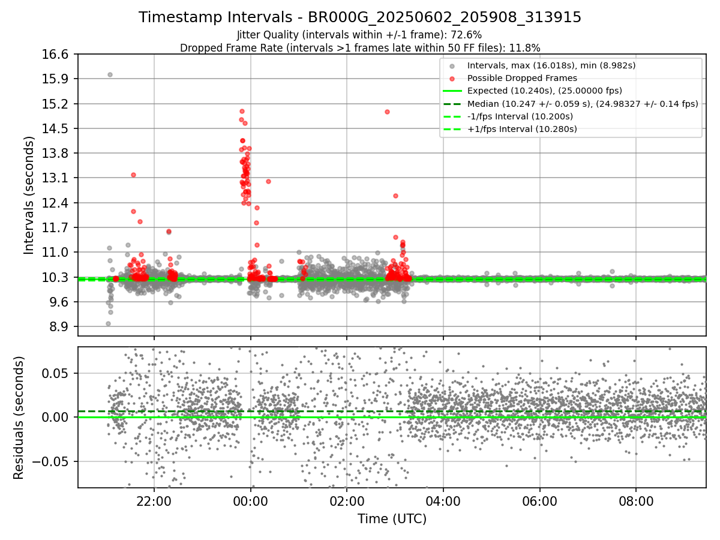Click the plot title 'Timestamp Intervals - BR000G_20250602_205908_313915'
This screenshot has width=720, height=540.
360,17
